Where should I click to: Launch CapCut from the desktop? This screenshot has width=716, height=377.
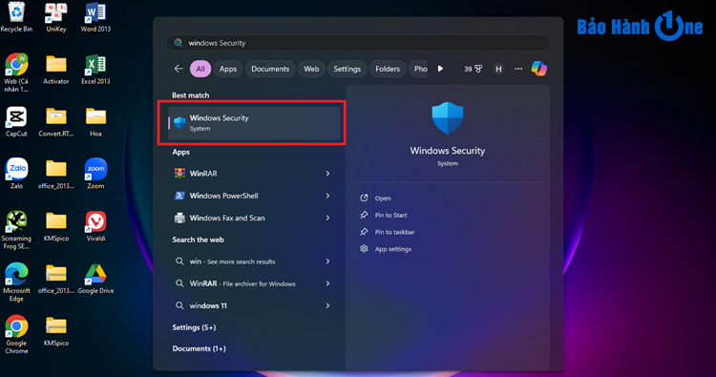tap(16, 122)
